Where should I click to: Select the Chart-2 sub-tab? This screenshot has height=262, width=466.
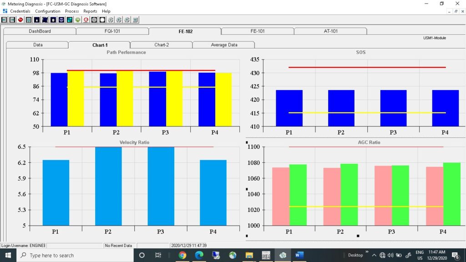pos(162,45)
